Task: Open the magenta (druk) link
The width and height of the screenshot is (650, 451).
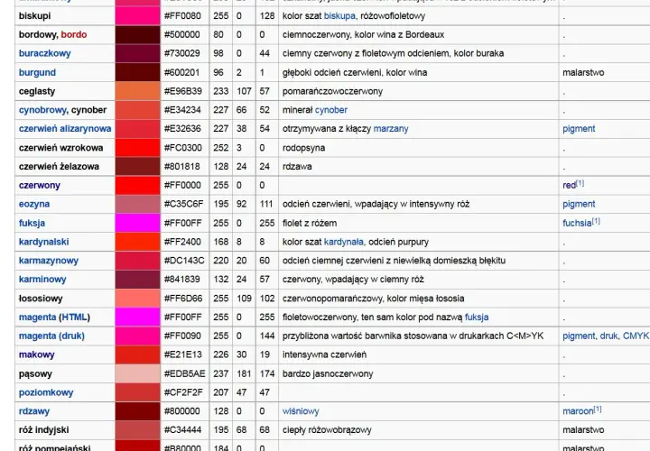Action: (x=51, y=336)
